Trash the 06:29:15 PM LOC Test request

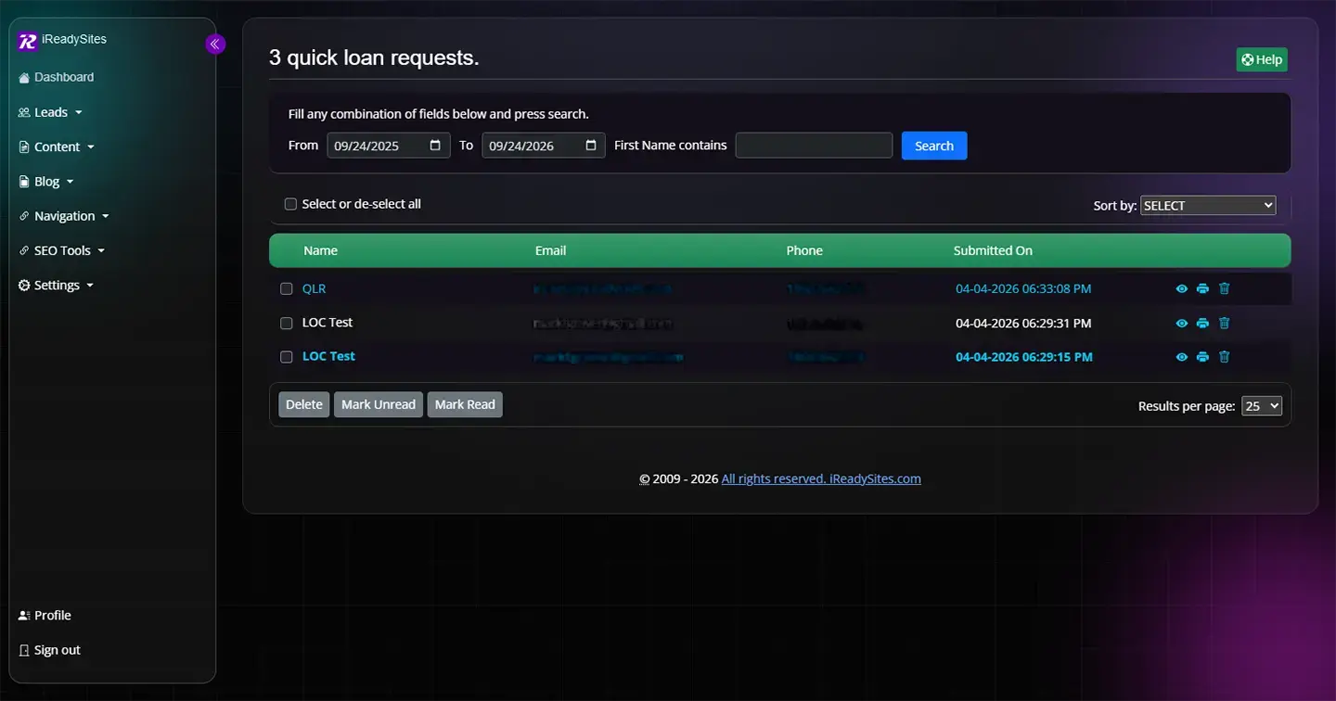click(1224, 357)
